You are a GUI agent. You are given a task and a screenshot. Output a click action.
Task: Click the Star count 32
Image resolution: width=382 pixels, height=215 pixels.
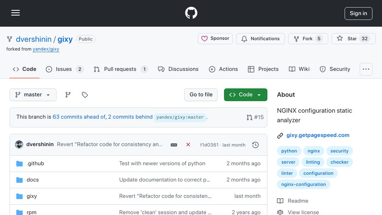pos(364,39)
